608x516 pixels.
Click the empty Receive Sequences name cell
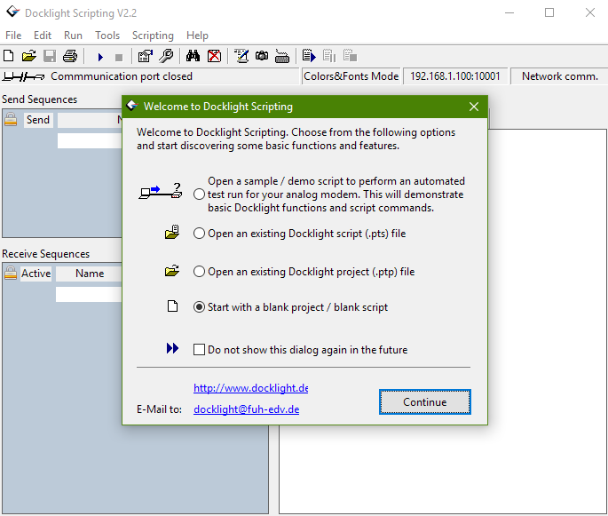[89, 294]
